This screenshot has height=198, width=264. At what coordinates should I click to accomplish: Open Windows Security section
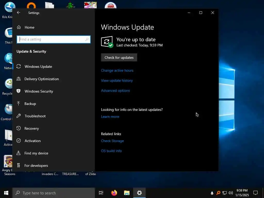click(54, 91)
